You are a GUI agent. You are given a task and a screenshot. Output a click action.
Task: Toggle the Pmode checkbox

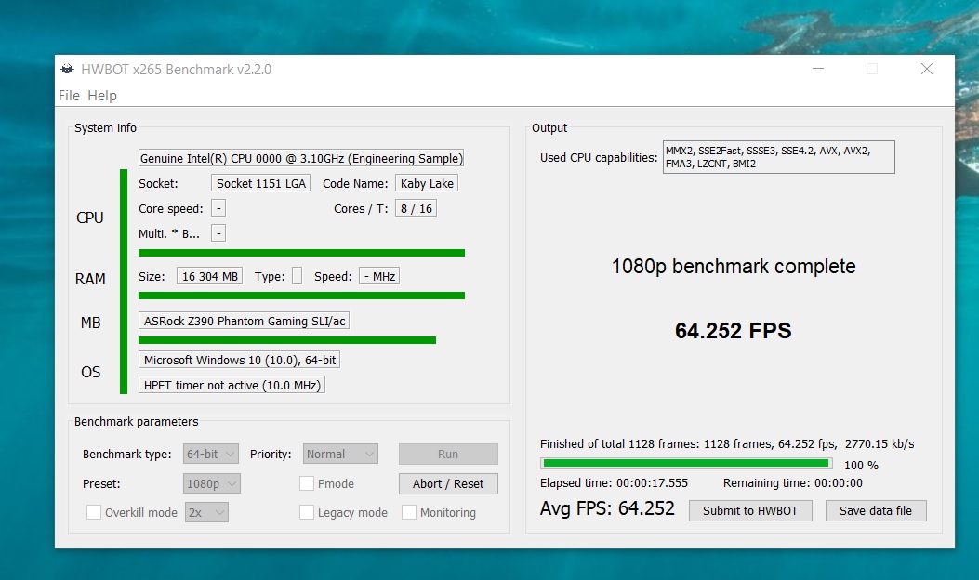coord(307,484)
